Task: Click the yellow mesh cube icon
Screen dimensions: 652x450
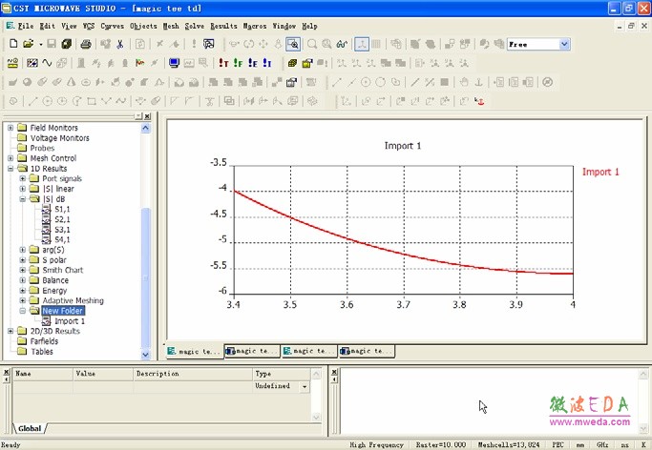Action: tap(292, 63)
